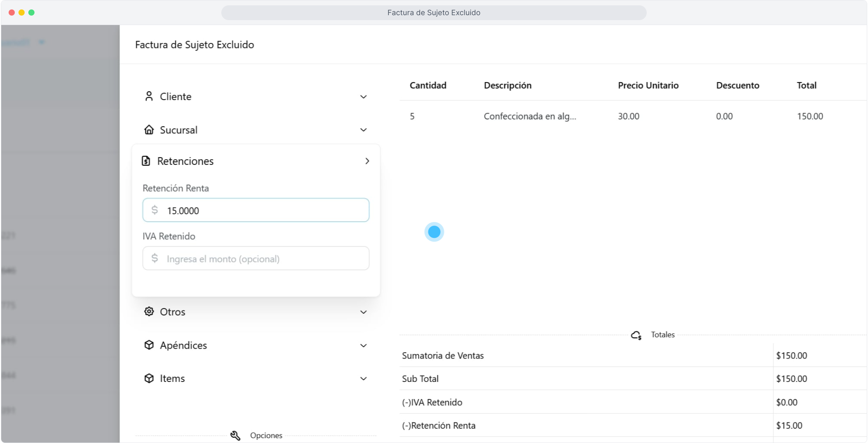Click the Sucursal house icon
Image resolution: width=868 pixels, height=443 pixels.
149,130
